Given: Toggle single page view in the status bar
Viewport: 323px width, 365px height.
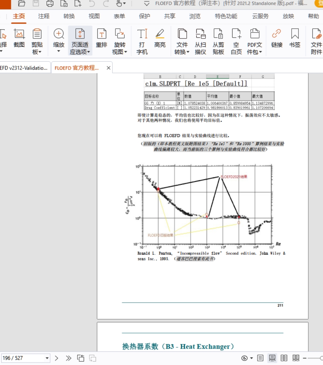Looking at the screenshot, I should click(x=260, y=358).
